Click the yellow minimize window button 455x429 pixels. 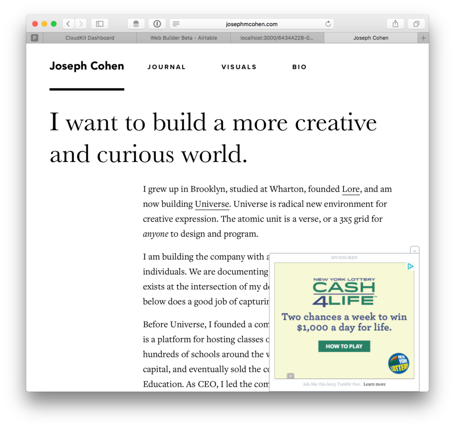[x=44, y=24]
